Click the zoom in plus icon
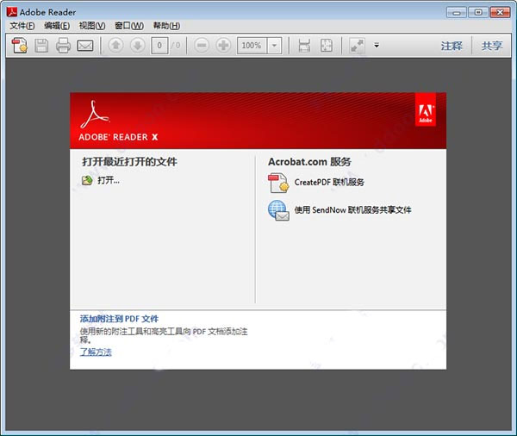 tap(223, 45)
